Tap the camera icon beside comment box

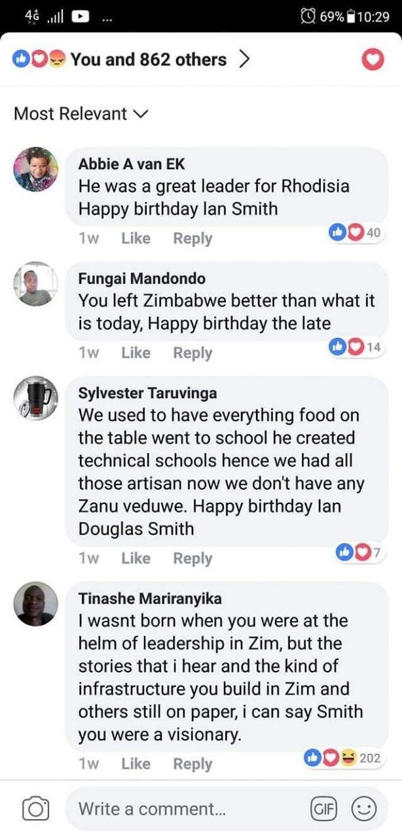pyautogui.click(x=36, y=809)
